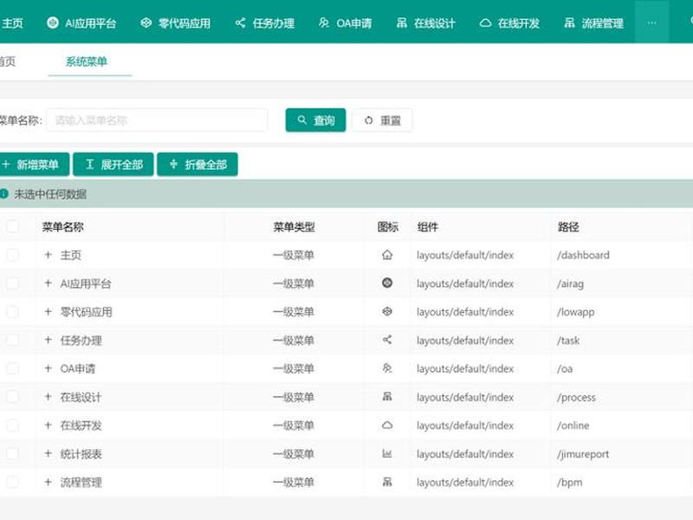This screenshot has width=693, height=520.
Task: Open the 主页 top navigation item
Action: pyautogui.click(x=12, y=23)
